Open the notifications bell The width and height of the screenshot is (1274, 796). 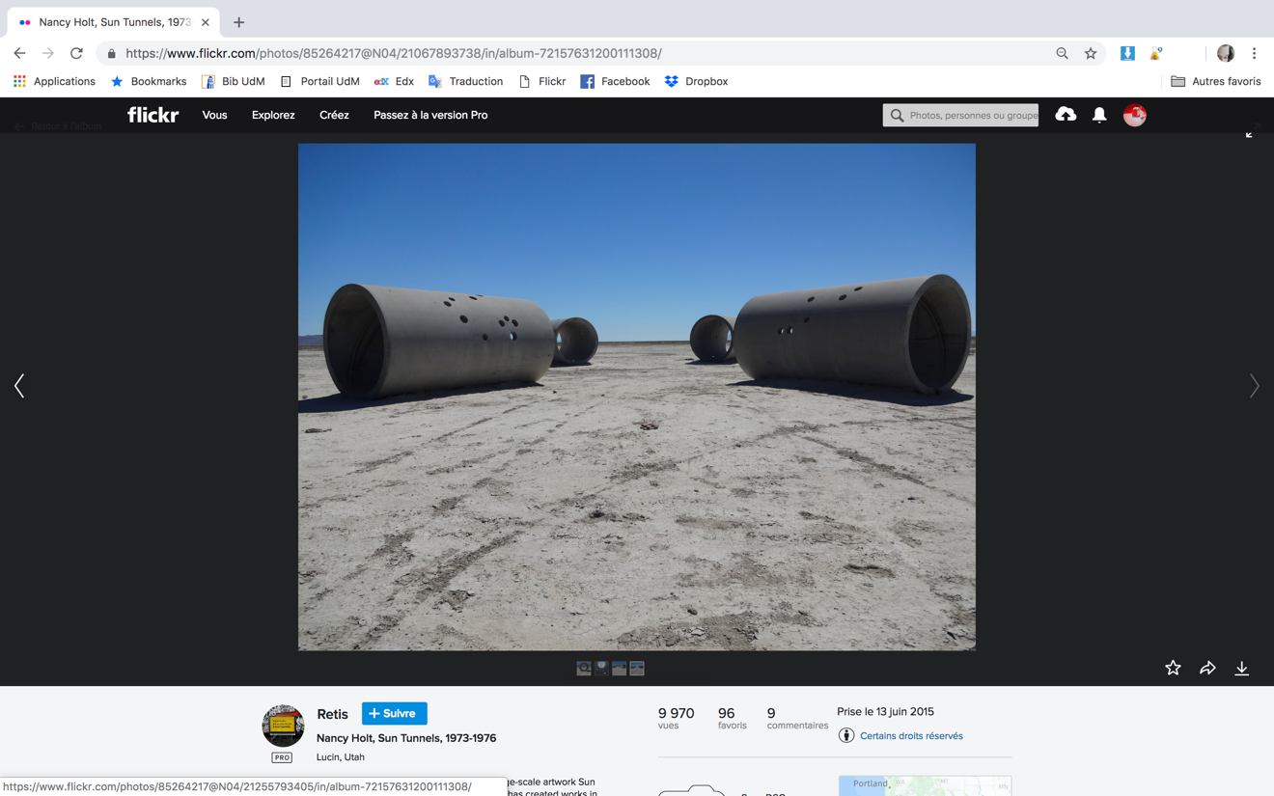point(1099,115)
